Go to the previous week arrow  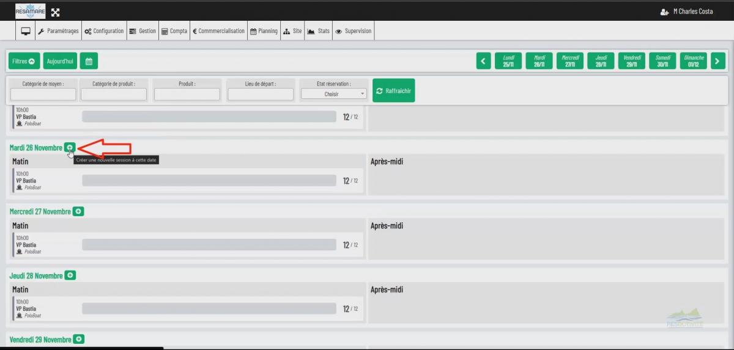coord(484,61)
